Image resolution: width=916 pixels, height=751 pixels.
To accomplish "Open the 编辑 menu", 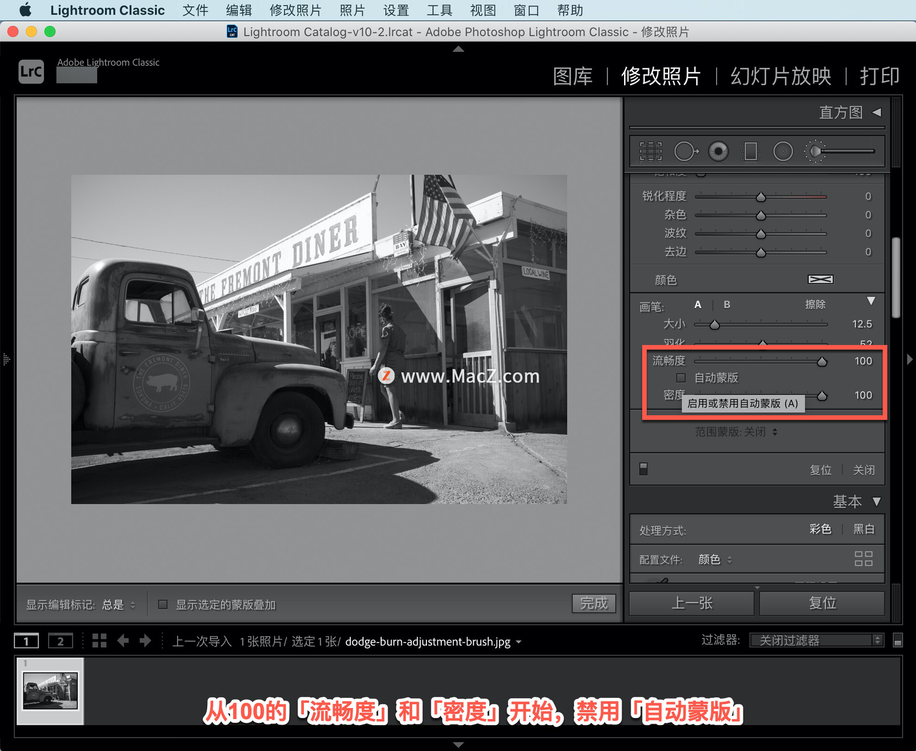I will (x=239, y=10).
